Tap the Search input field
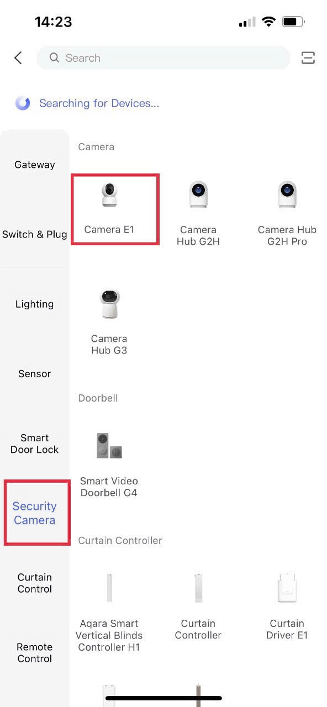 (163, 57)
